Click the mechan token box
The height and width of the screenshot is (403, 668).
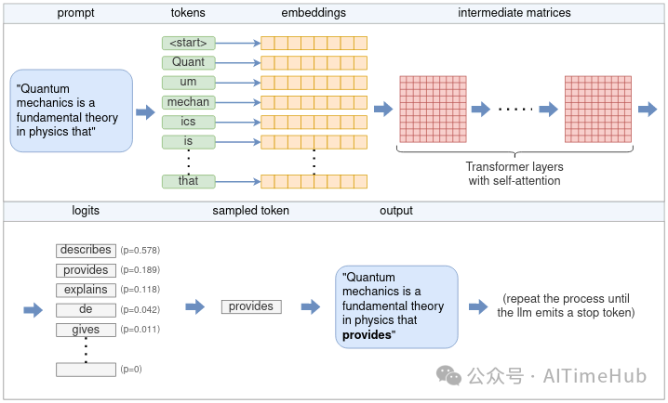[x=189, y=102]
